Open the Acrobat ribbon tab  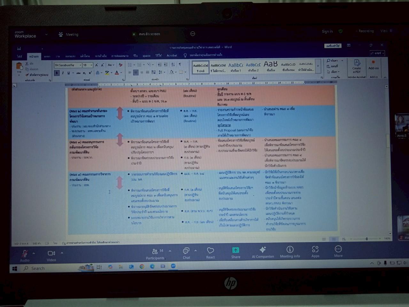pos(172,56)
